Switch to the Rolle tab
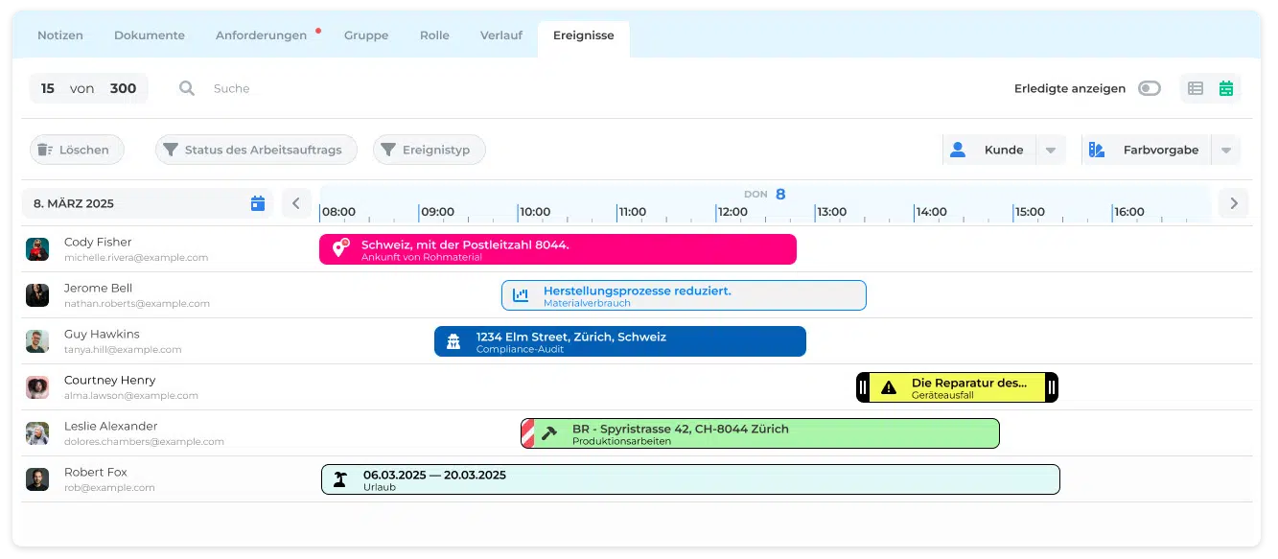Image resolution: width=1278 pixels, height=559 pixels. [x=434, y=35]
